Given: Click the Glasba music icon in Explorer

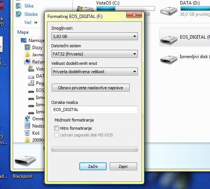Looking at the screenshot, I should (x=18, y=14).
